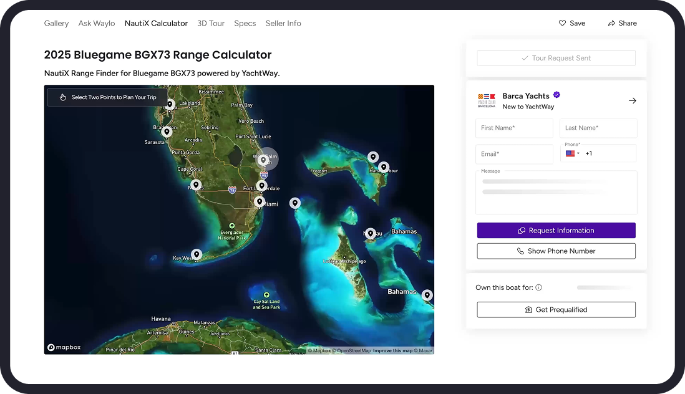Click the Message text area
This screenshot has width=685, height=394.
tap(556, 193)
